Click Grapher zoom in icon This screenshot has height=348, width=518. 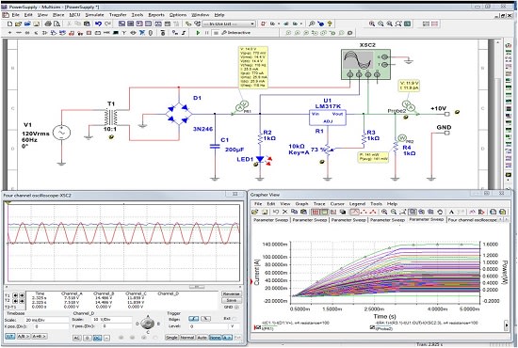[384, 212]
